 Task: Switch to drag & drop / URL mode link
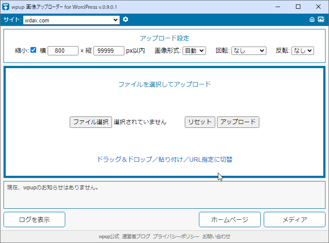click(164, 159)
